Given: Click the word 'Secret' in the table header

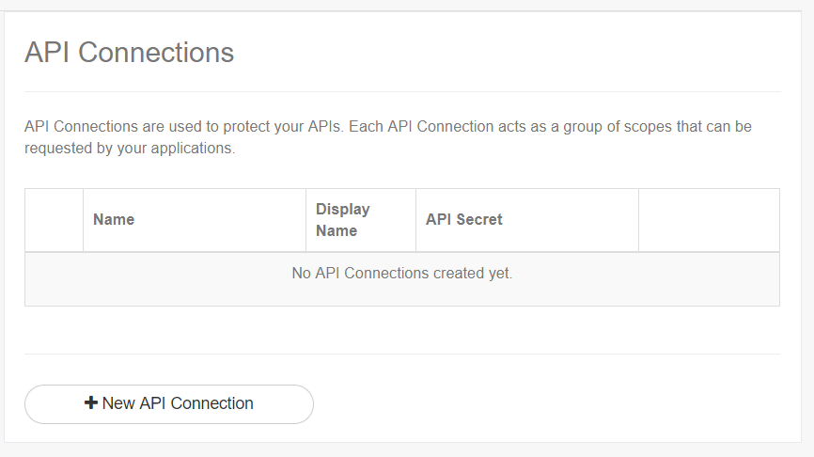Looking at the screenshot, I should coord(478,220).
